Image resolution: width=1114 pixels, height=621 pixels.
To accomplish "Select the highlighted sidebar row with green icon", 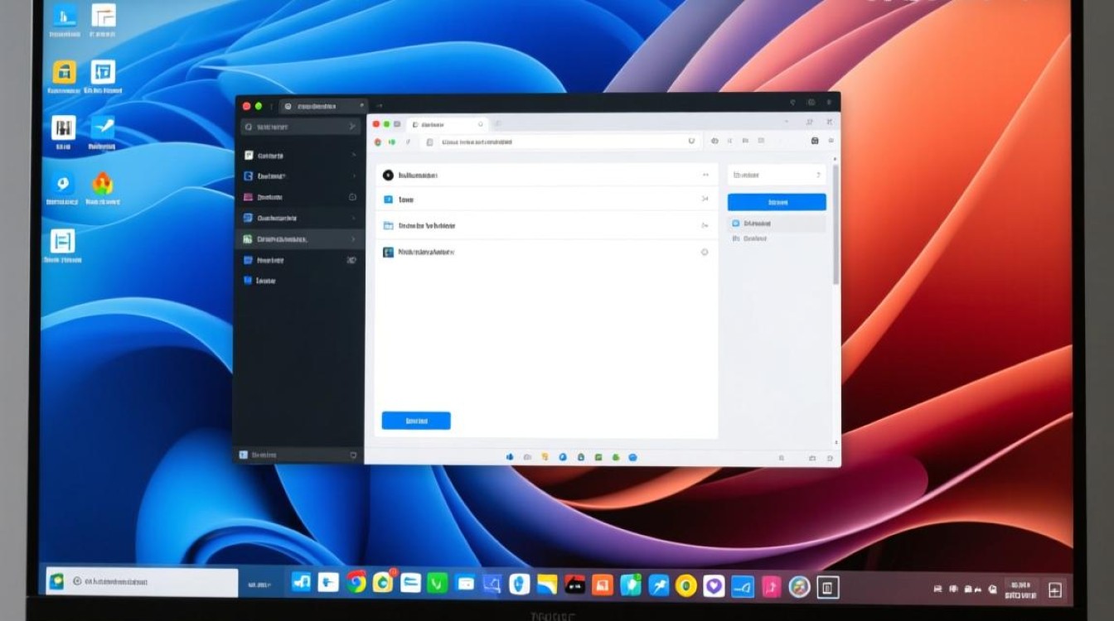I will pyautogui.click(x=300, y=239).
